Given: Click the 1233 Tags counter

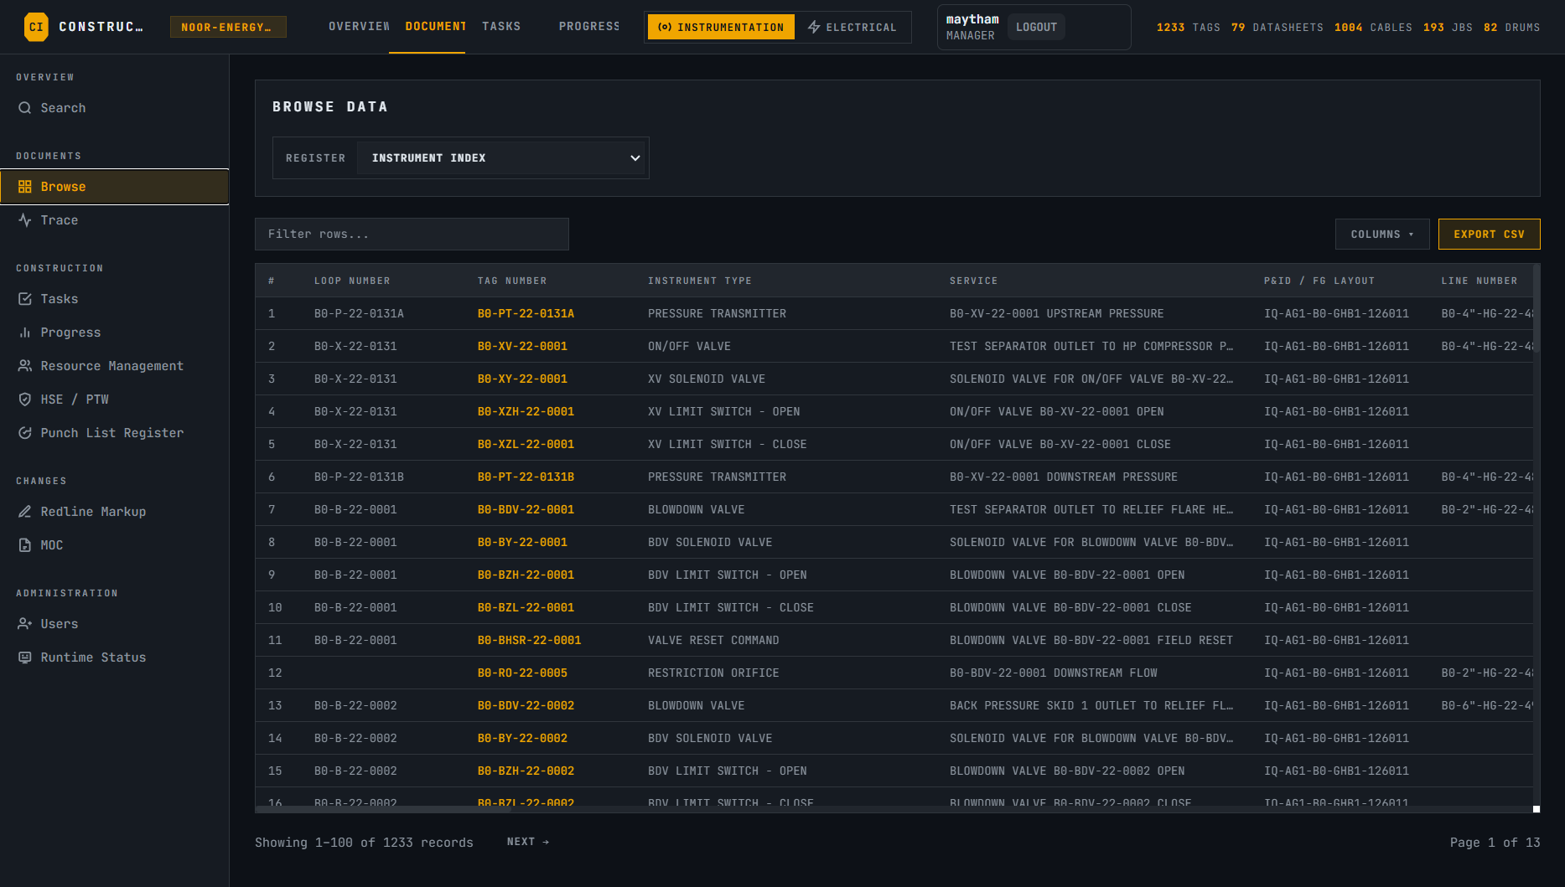Looking at the screenshot, I should coord(1188,28).
